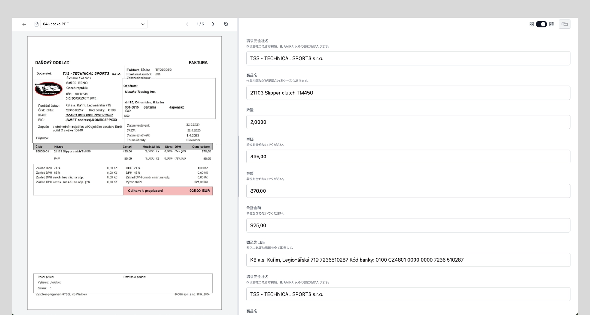Click the 合計金額 field showing 925,00
Image resolution: width=590 pixels, height=315 pixels.
click(x=408, y=225)
